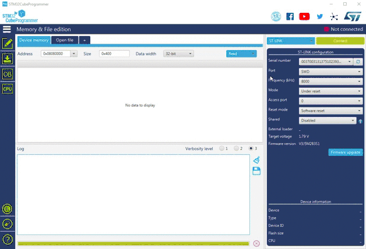Open the Frequency 8000 dropdown
The height and width of the screenshot is (249, 366).
[x=331, y=81]
